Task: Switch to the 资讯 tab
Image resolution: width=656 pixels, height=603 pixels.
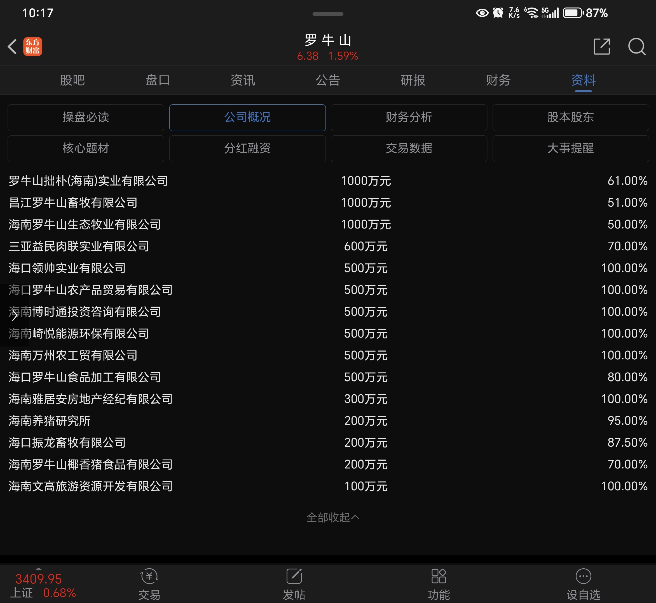Action: tap(243, 80)
